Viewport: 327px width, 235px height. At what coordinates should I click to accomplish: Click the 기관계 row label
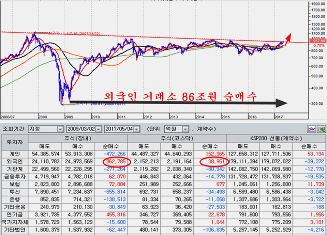coord(14,169)
